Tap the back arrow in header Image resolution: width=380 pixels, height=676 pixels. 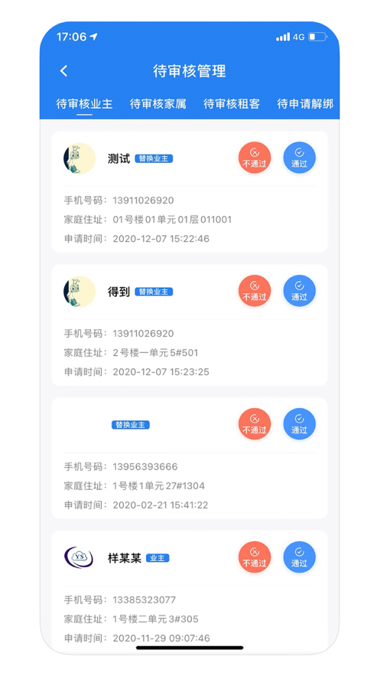[x=63, y=70]
